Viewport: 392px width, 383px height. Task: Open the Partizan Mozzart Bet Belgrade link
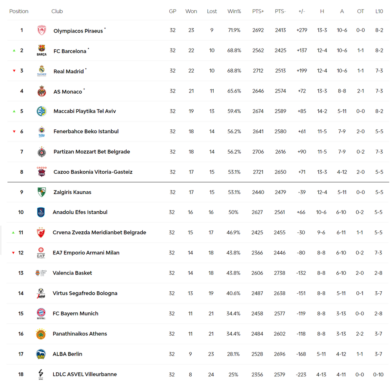pos(92,152)
